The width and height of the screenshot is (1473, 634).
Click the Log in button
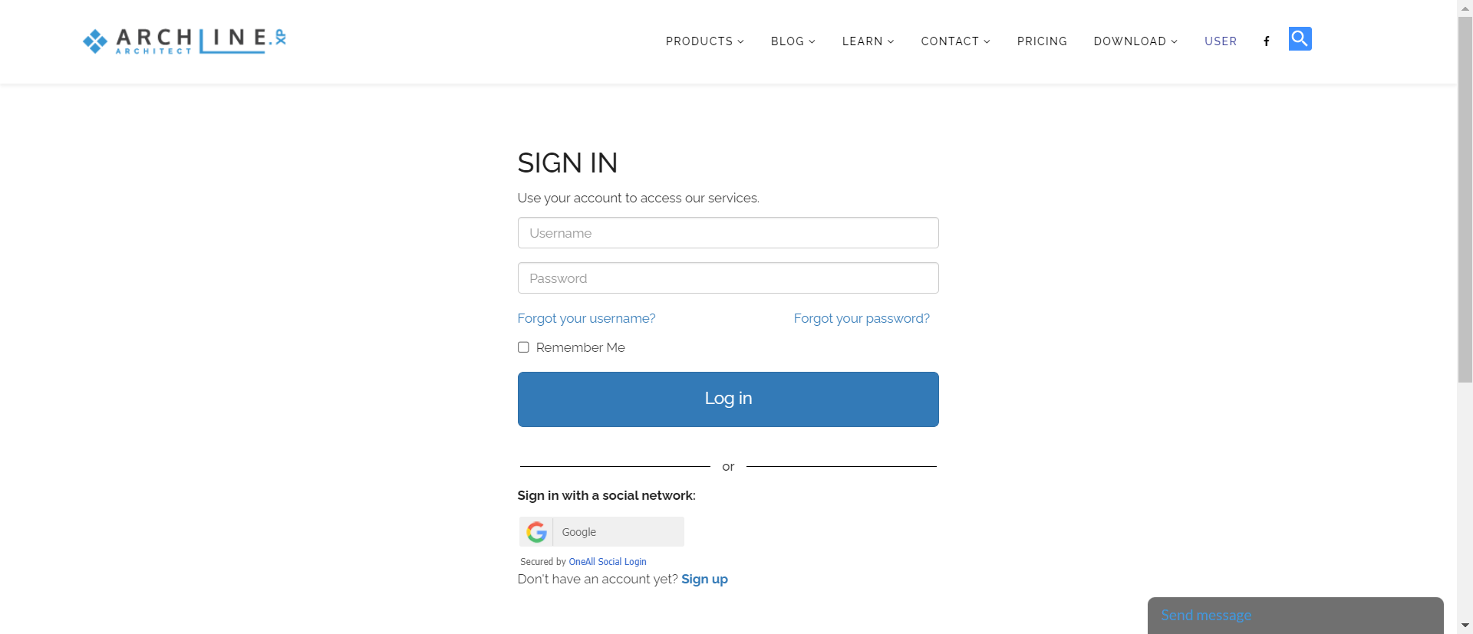728,399
